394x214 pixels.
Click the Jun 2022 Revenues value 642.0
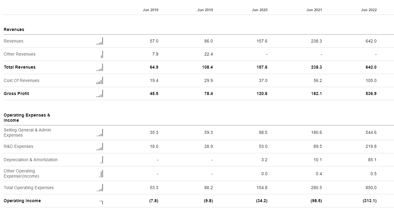click(371, 41)
